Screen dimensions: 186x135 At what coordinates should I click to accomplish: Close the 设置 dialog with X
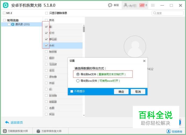pos(144,61)
